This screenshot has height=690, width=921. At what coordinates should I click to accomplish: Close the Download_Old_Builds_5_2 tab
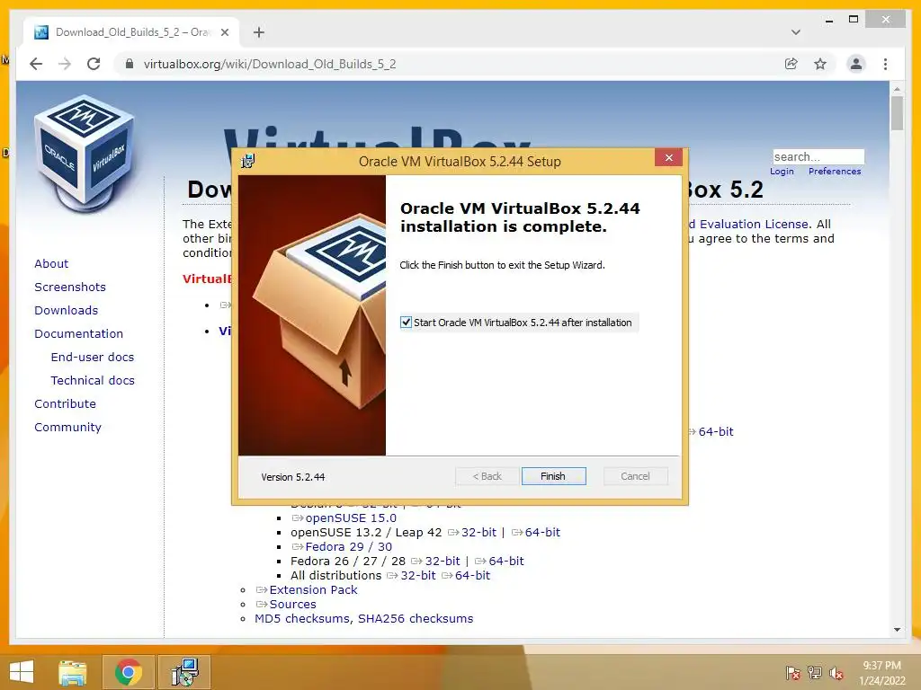pyautogui.click(x=224, y=32)
